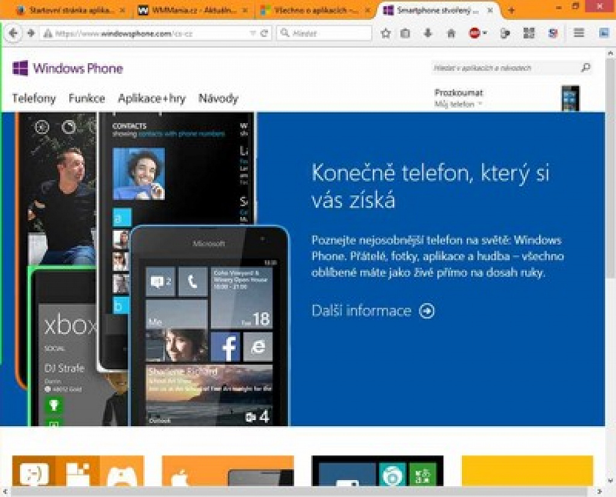The width and height of the screenshot is (616, 497).
Task: Click the blue extension icon beside hamburger menu
Action: [604, 34]
